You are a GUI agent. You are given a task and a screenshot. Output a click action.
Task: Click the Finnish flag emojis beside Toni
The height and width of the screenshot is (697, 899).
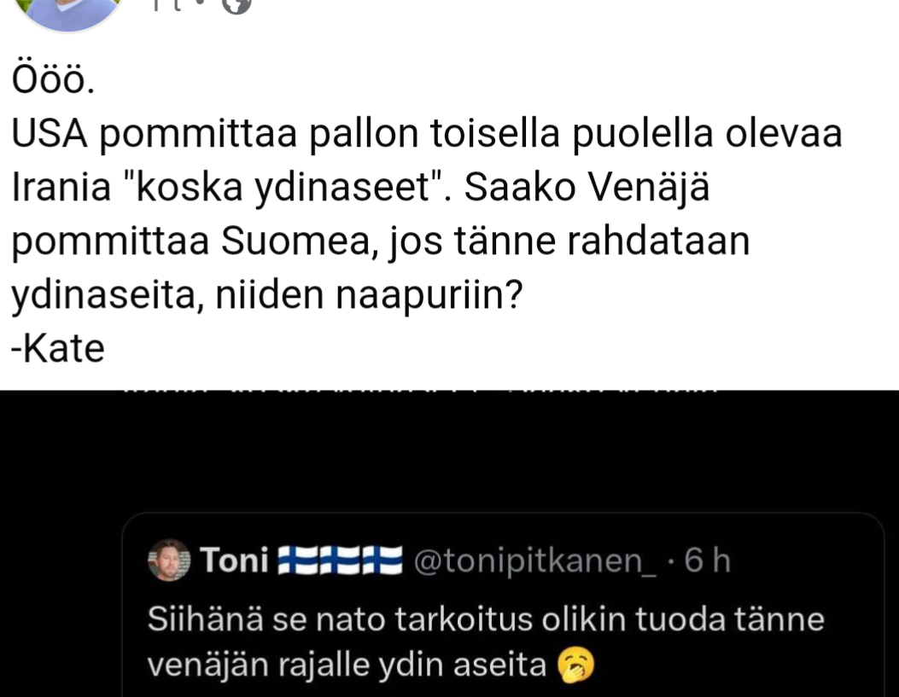point(342,561)
